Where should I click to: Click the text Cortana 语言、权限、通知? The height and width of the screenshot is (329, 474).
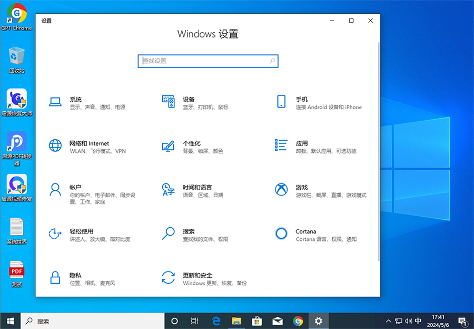pyautogui.click(x=326, y=239)
